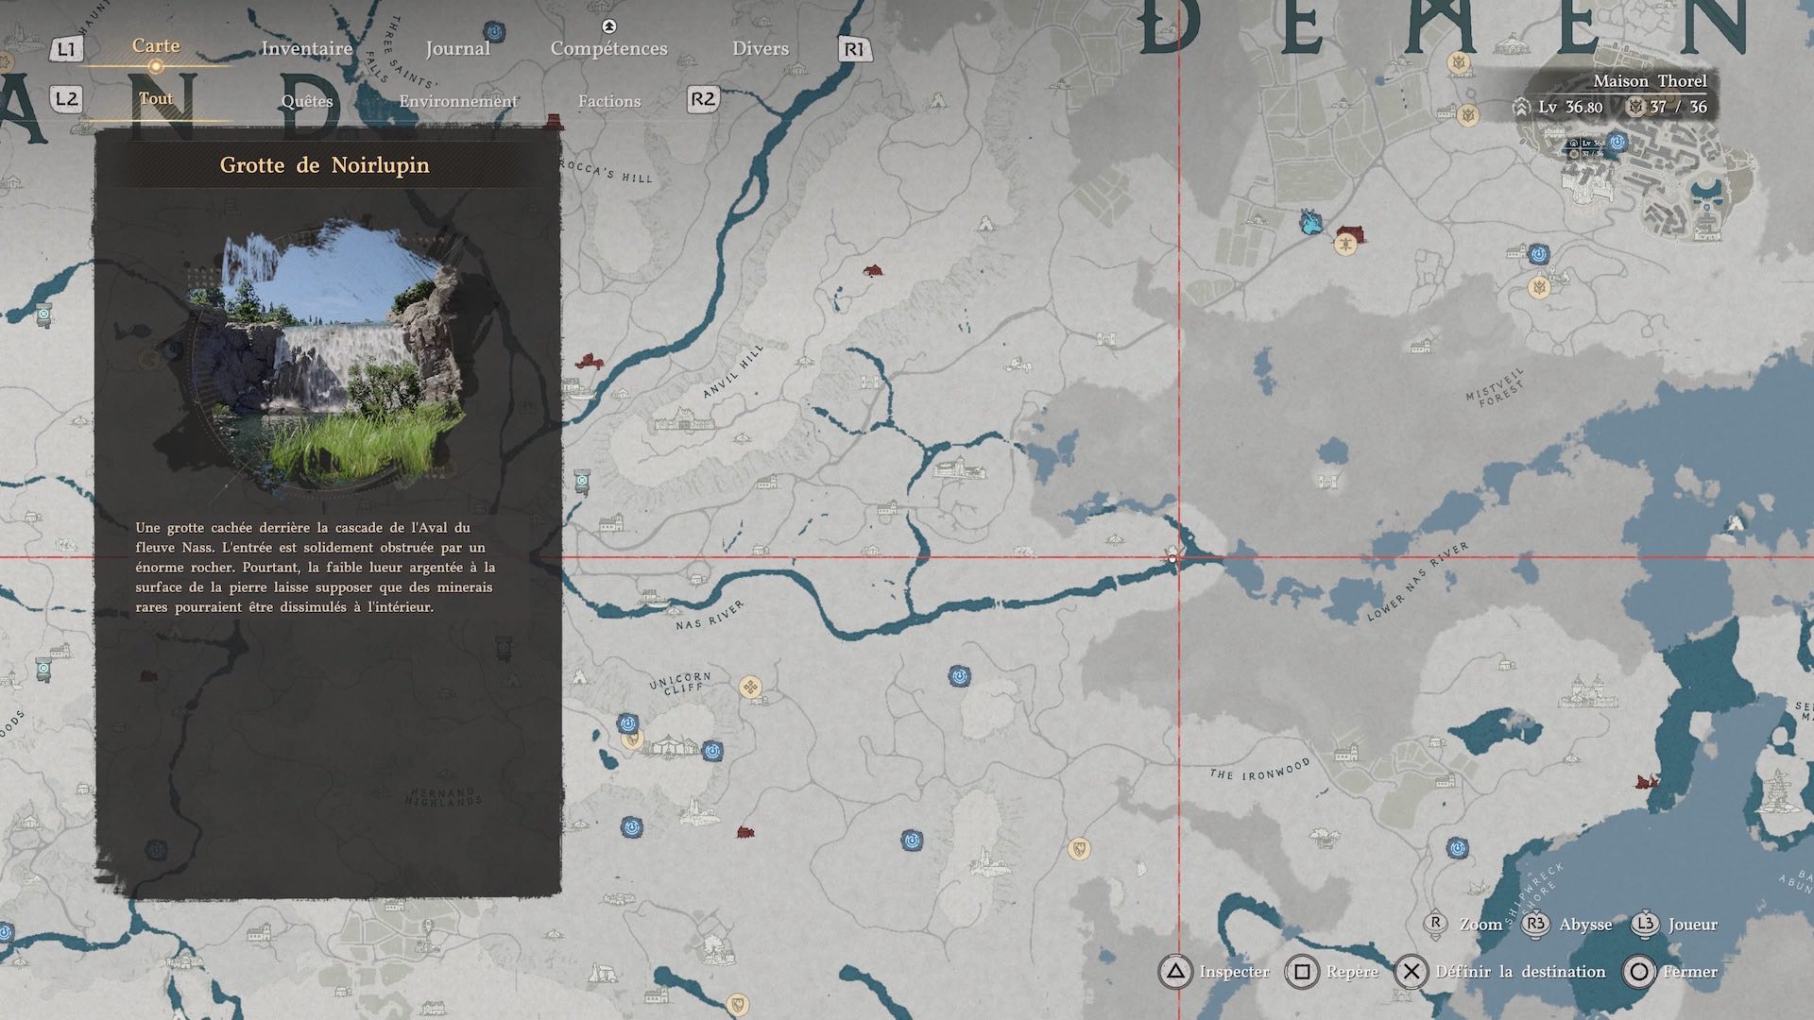Switch to the Journal tab
The height and width of the screenshot is (1020, 1814).
point(457,48)
